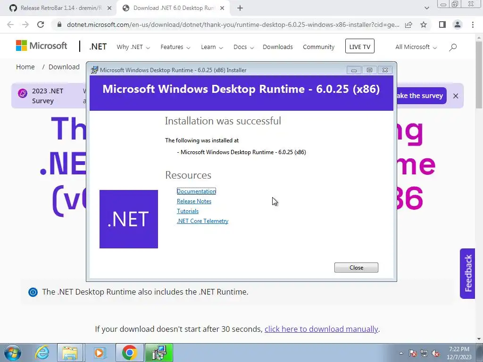Screen dimensions: 483x362
Task: Open the Tutorials resource link
Action: click(188, 211)
